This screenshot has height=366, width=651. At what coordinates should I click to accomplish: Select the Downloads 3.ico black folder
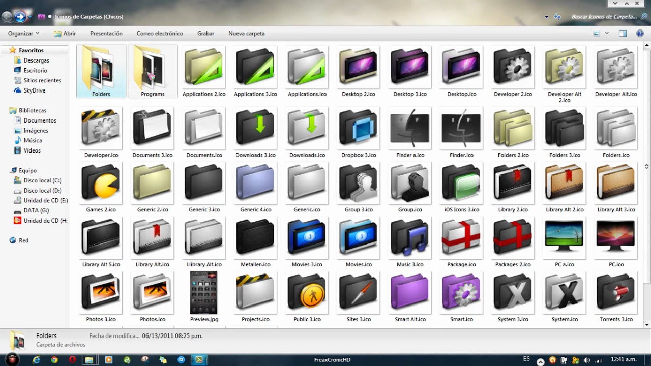255,132
